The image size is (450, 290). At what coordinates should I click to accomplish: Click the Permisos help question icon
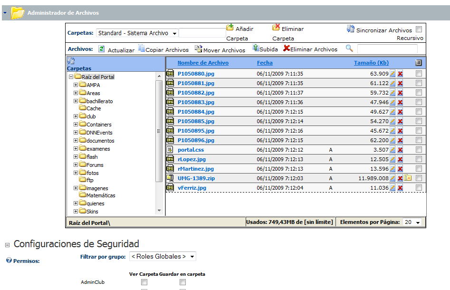[x=9, y=260]
